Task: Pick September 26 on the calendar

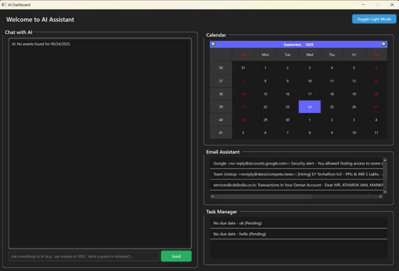Action: [354, 107]
